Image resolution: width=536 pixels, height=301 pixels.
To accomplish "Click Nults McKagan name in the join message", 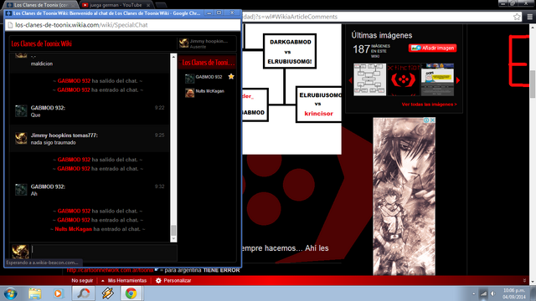I will (73, 229).
